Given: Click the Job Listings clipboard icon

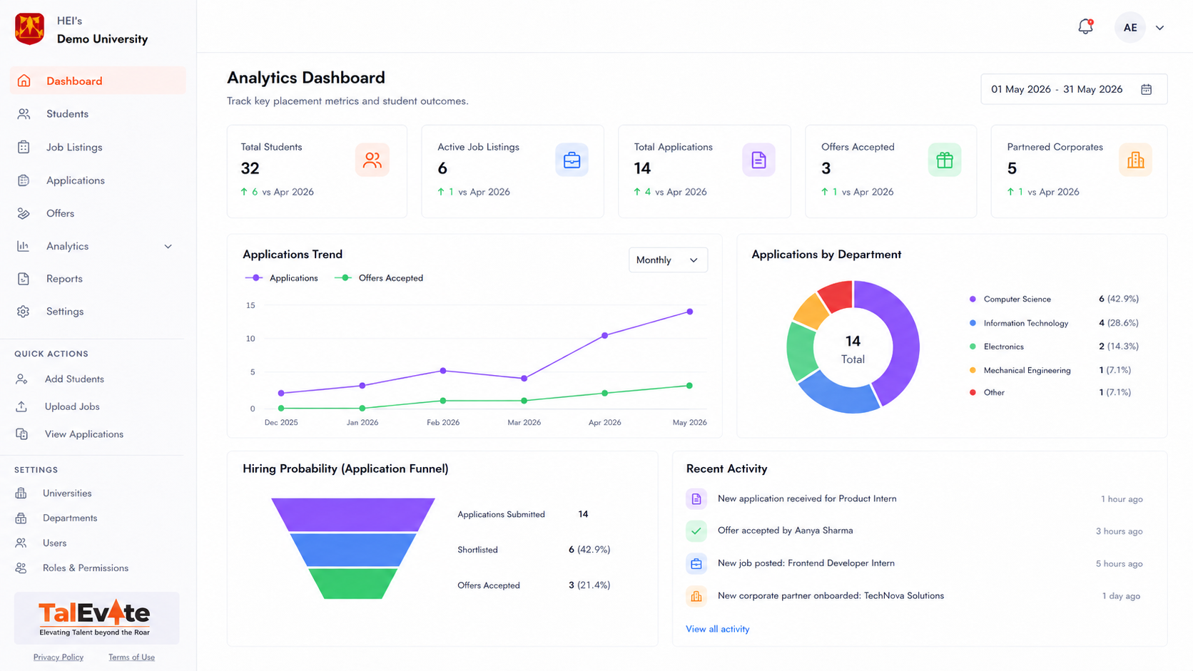Looking at the screenshot, I should [x=24, y=147].
